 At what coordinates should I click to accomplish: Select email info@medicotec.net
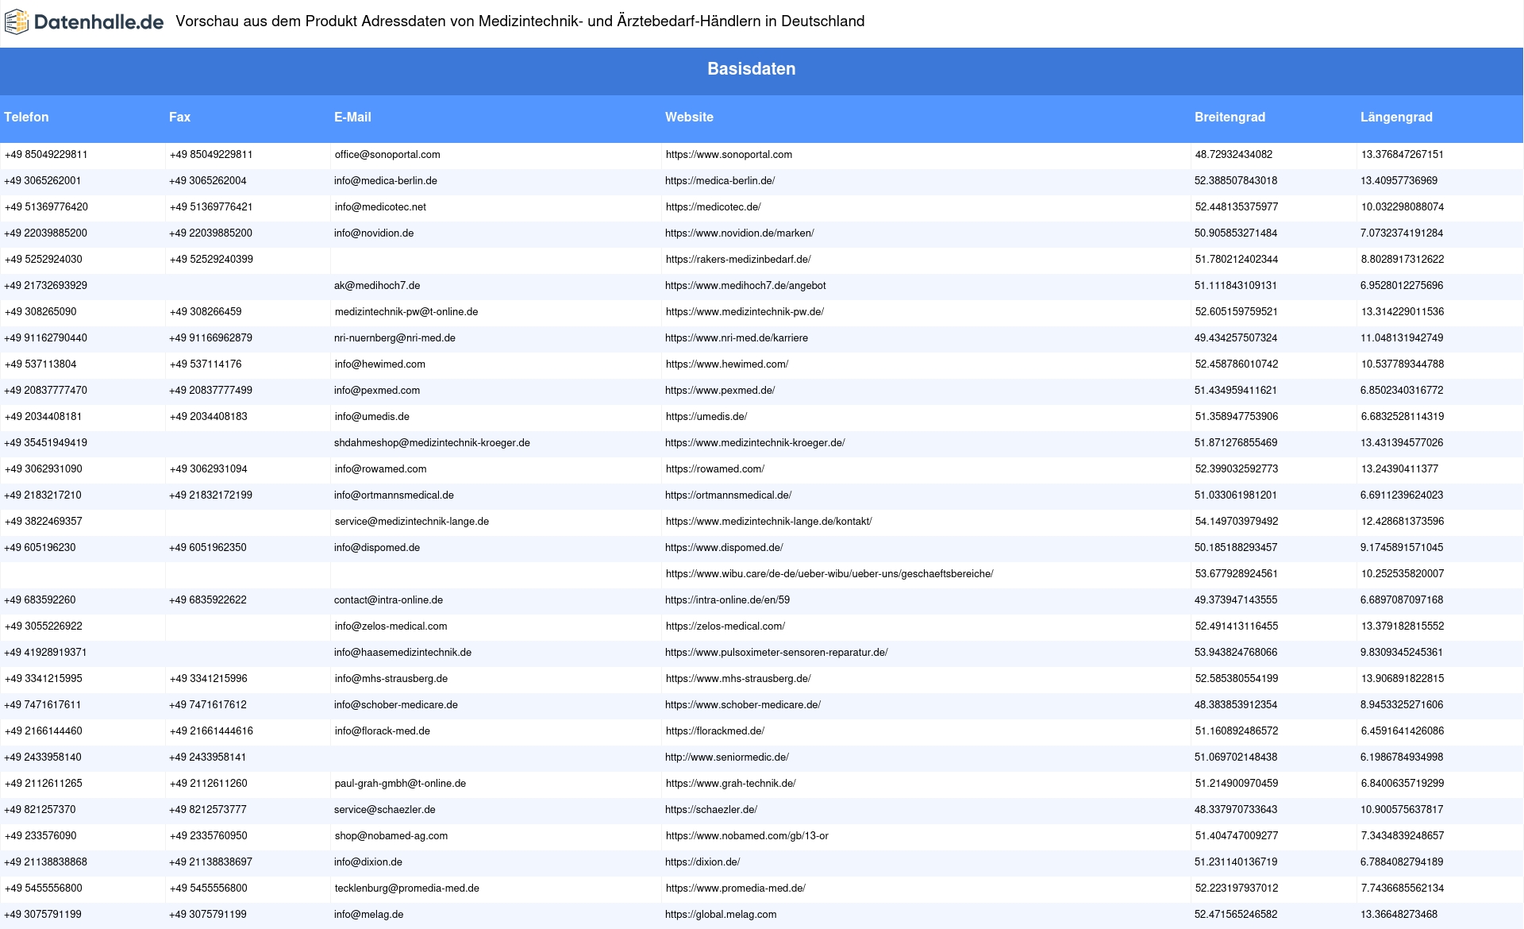[x=380, y=207]
